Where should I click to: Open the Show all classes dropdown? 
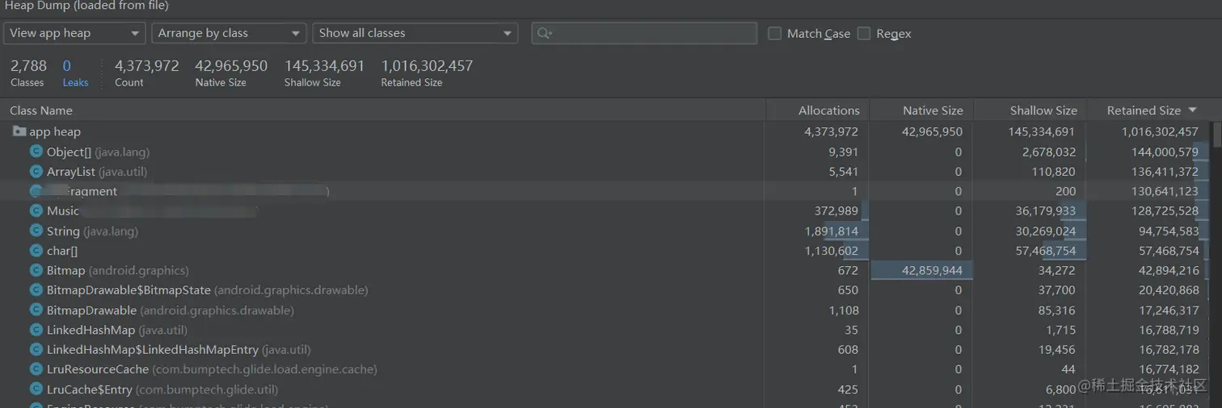[x=415, y=33]
